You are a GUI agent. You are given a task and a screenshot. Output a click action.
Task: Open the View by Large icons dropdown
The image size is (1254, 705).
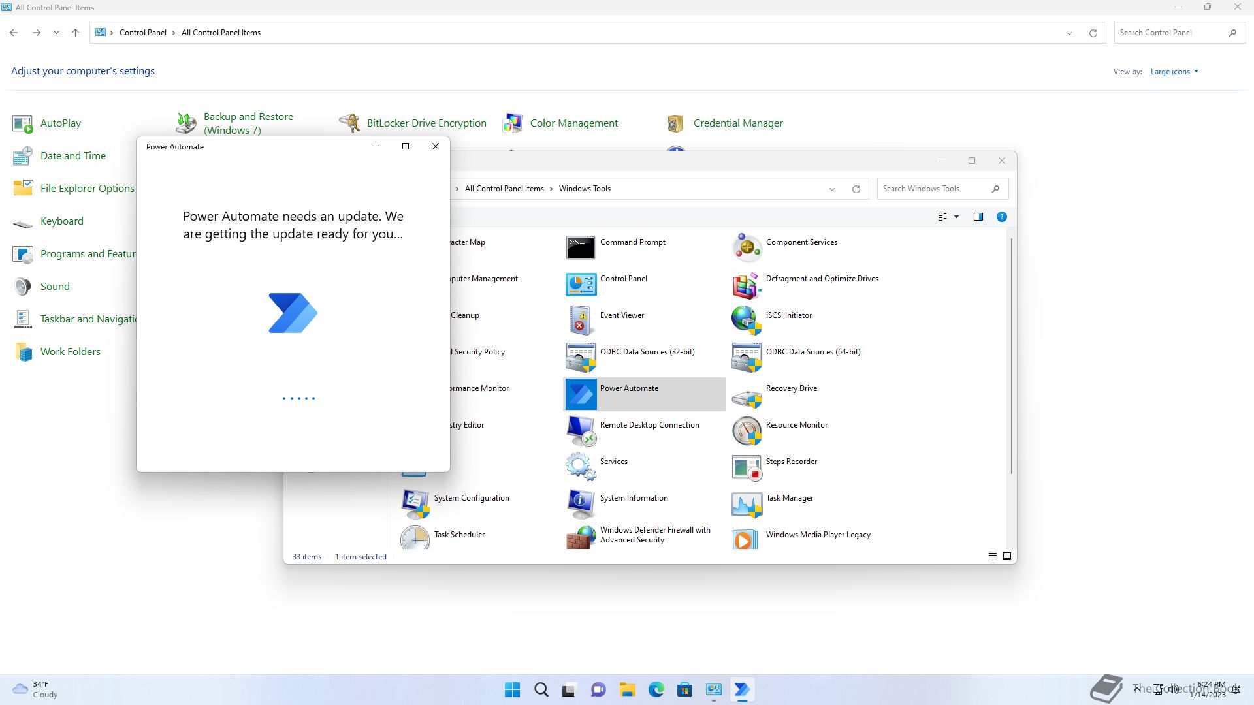[x=1174, y=72]
